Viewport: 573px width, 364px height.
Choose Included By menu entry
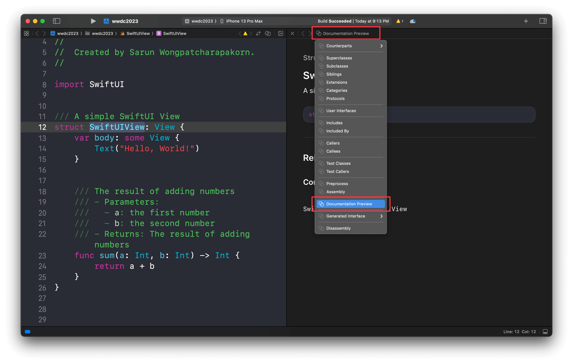(351, 131)
